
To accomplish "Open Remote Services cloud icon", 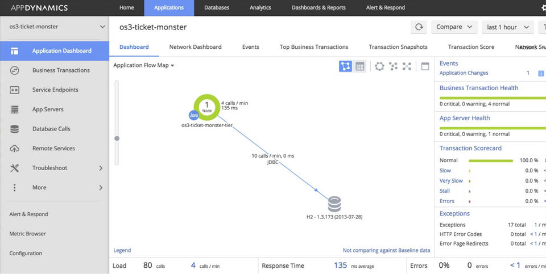I will click(x=15, y=149).
